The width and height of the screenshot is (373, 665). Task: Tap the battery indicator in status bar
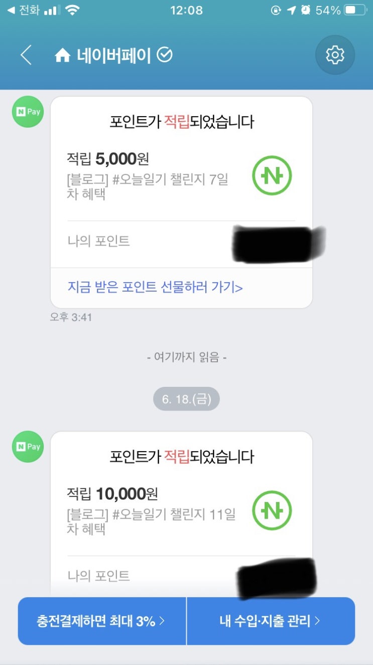pos(356,10)
